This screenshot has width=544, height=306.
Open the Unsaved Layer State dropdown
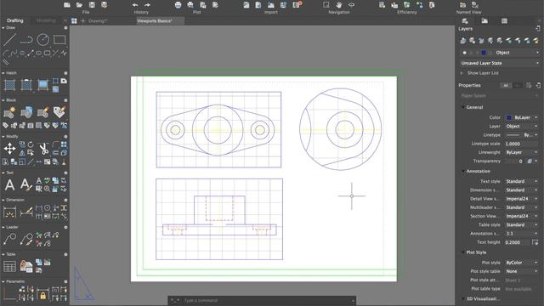(x=500, y=63)
